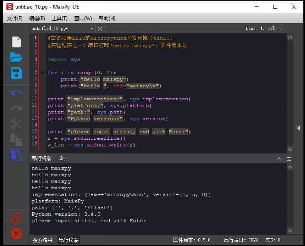Click the red stop script button
The image size is (305, 246).
[x=16, y=234]
